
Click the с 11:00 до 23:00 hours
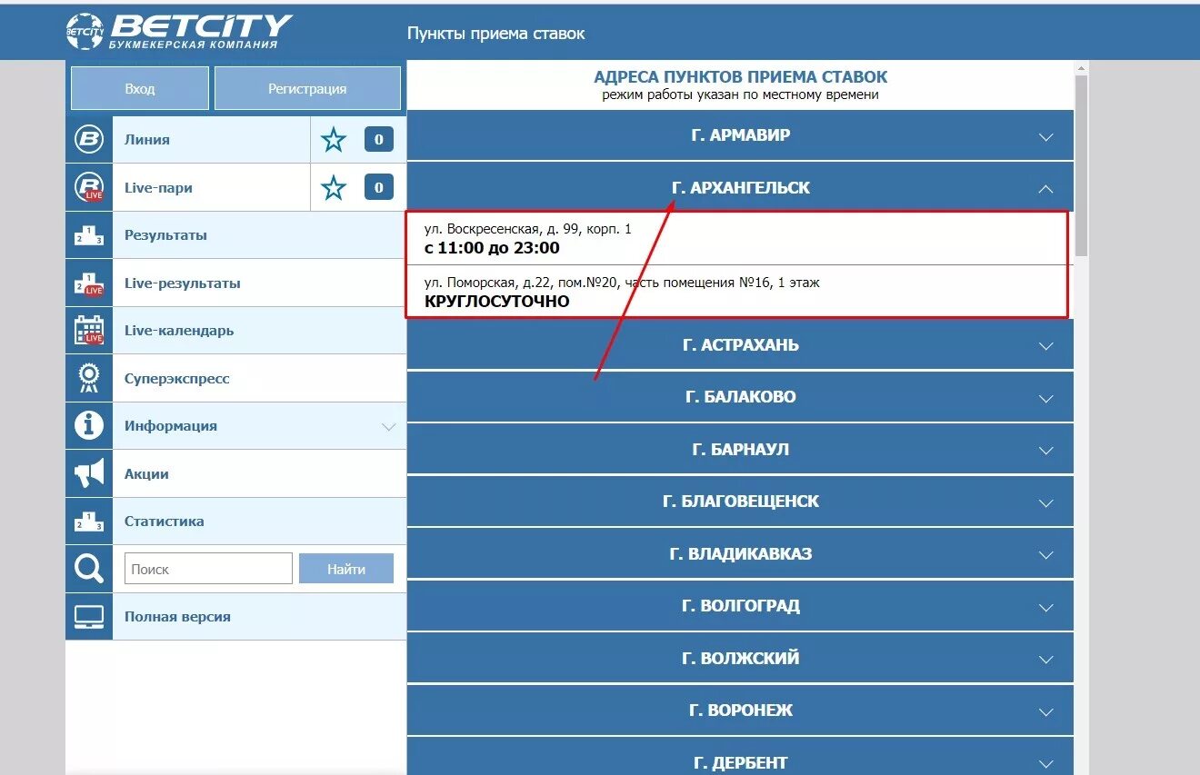492,247
